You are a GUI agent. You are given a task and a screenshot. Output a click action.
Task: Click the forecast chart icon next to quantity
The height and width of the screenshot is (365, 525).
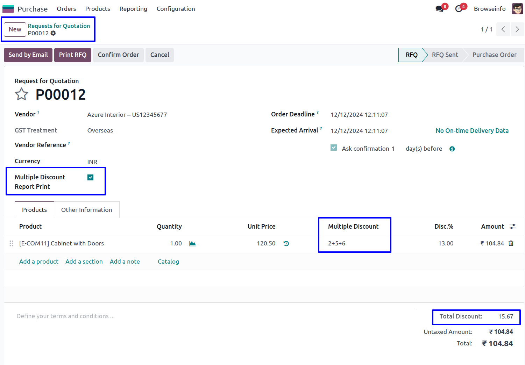(192, 244)
